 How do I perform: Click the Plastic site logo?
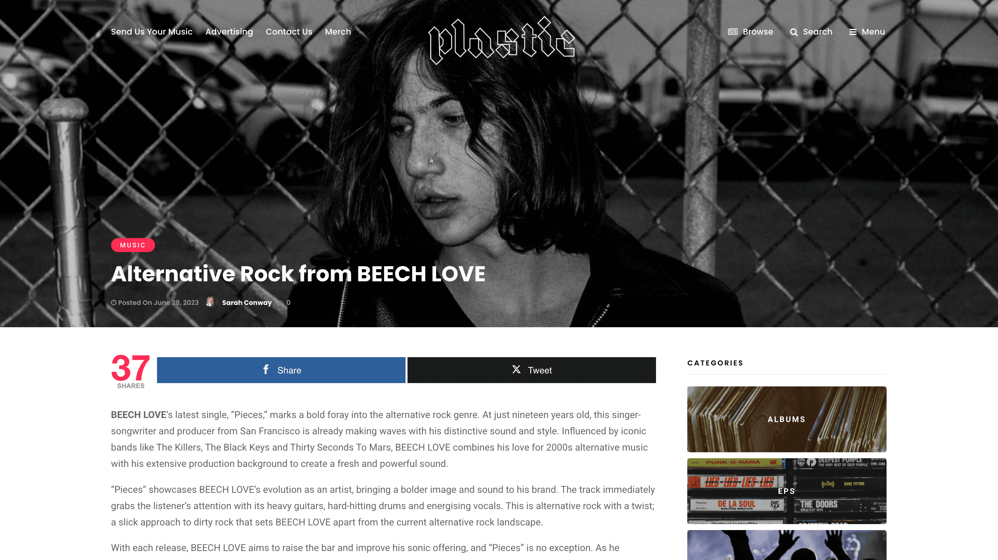tap(501, 40)
